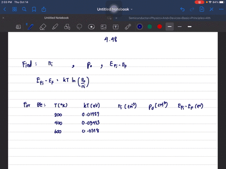Toggle the split-view icon beside the tab
Image resolution: width=226 pixels, height=169 pixels.
click(109, 18)
